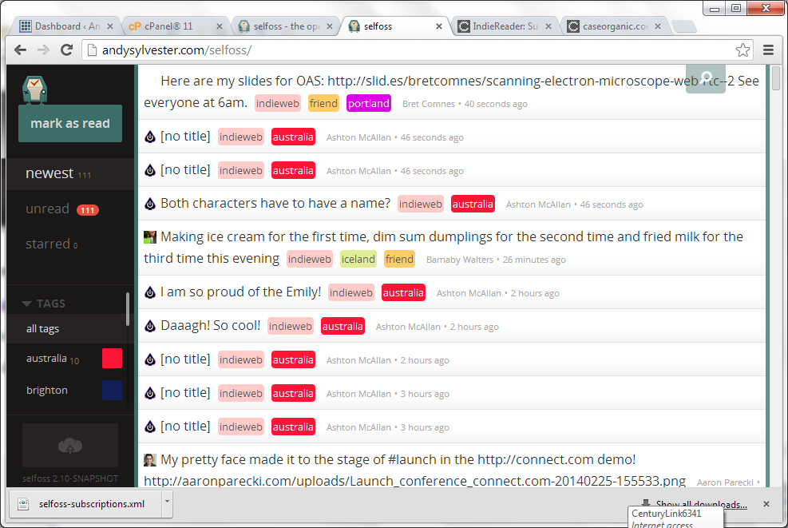Open the 'My pretty face made it' entry
This screenshot has height=528, width=788.
tap(453, 470)
